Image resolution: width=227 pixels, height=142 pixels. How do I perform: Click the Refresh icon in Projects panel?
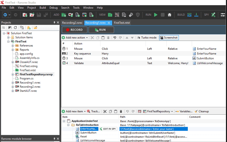tap(15, 27)
